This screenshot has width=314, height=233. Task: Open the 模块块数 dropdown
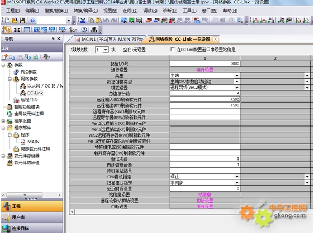106,50
